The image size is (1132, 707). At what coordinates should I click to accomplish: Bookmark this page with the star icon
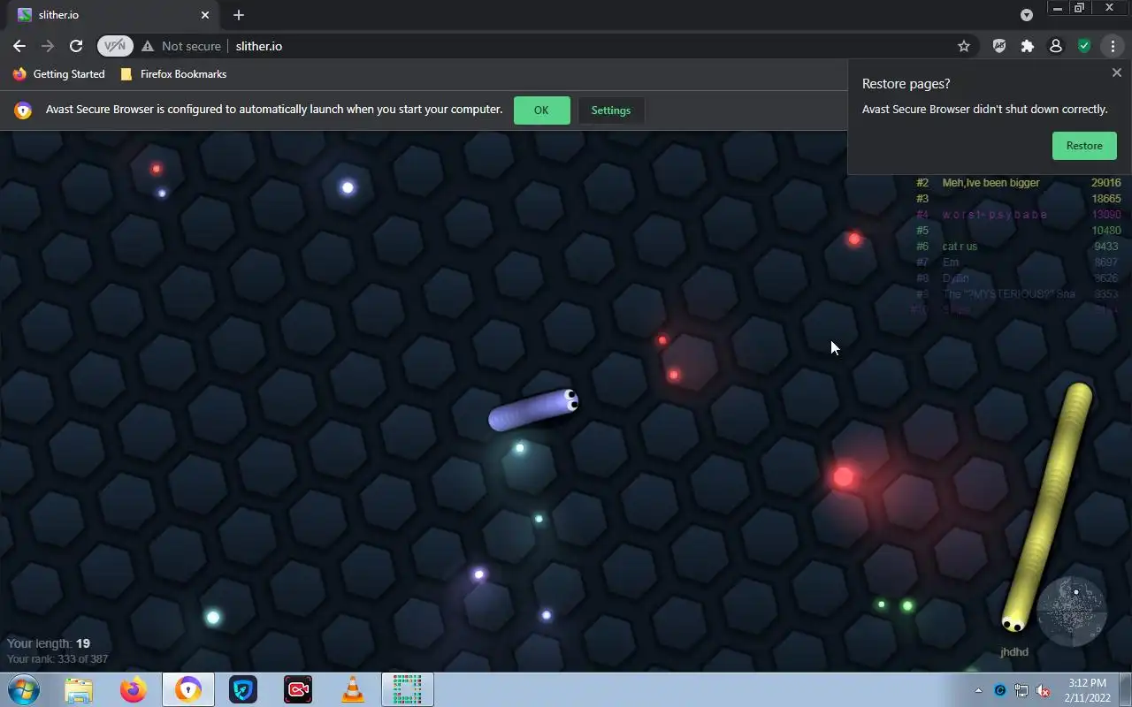point(964,46)
